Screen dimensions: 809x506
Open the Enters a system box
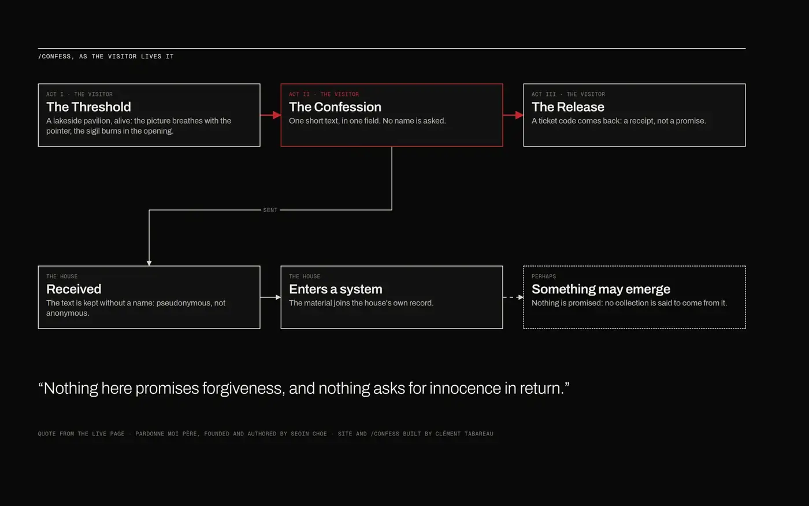(x=392, y=297)
